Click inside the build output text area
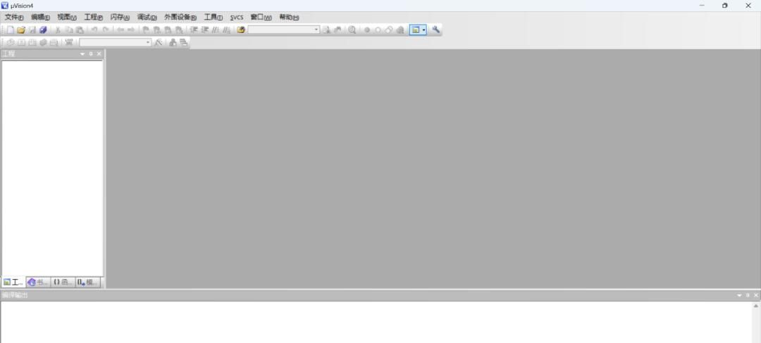Screen dimensions: 761x343 tap(373, 322)
